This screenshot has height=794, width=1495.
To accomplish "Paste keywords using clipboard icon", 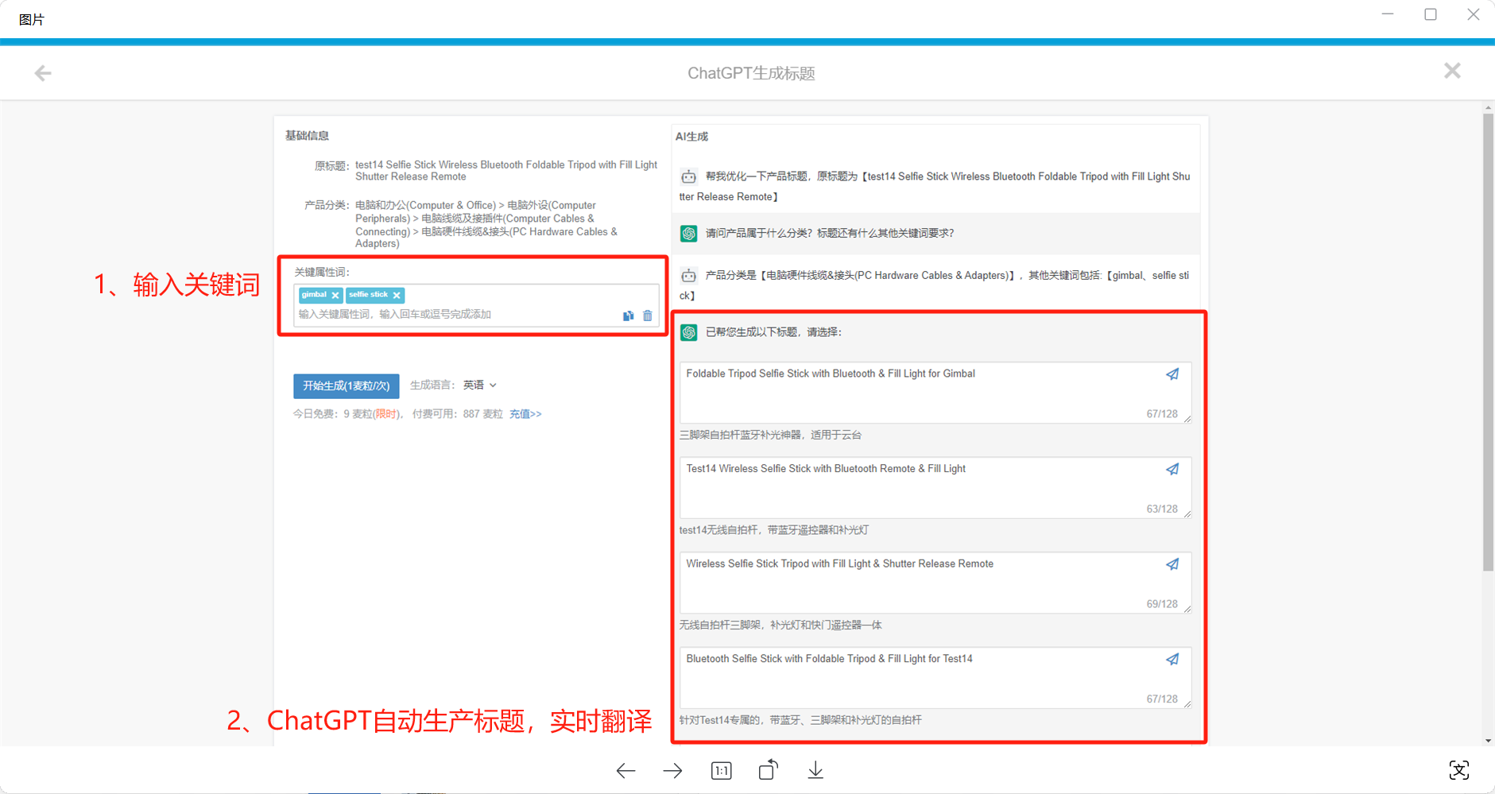I will click(x=628, y=316).
